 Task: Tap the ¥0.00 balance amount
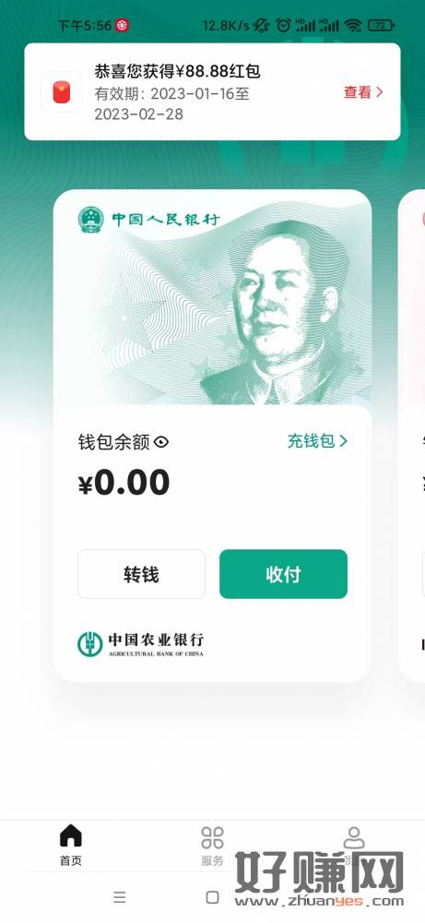click(124, 483)
